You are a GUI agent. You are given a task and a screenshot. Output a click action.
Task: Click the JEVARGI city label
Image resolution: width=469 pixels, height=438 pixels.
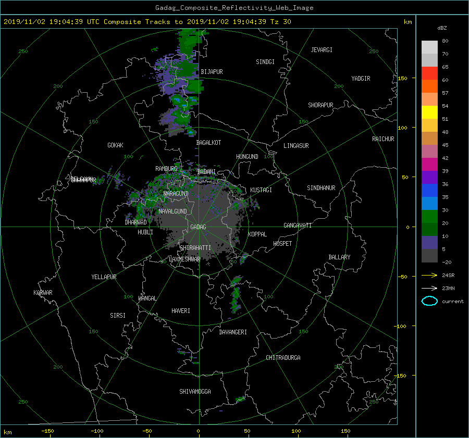[x=322, y=50]
